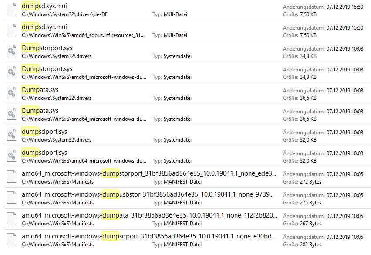Select Dumpata.sys name located in WinSxS
The height and width of the screenshot is (255, 371).
pyautogui.click(x=40, y=111)
